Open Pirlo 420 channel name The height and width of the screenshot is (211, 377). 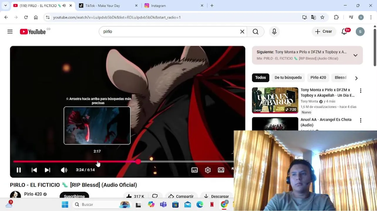pos(33,194)
